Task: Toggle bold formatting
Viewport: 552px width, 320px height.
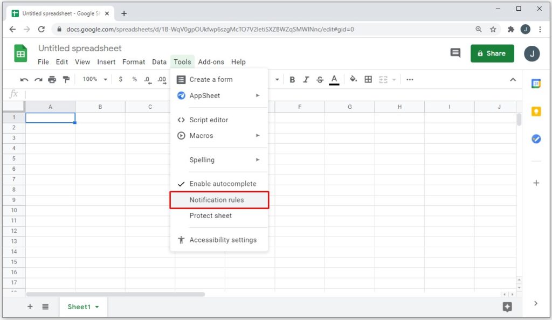Action: click(x=292, y=79)
